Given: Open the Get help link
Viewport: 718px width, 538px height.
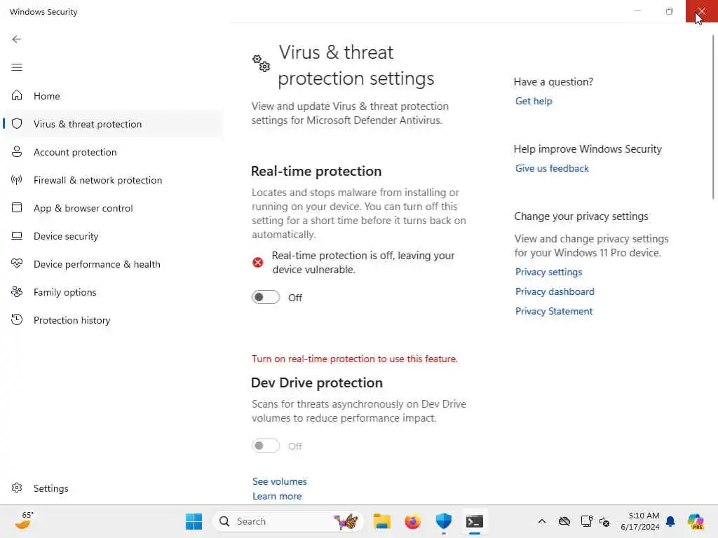Looking at the screenshot, I should [534, 101].
